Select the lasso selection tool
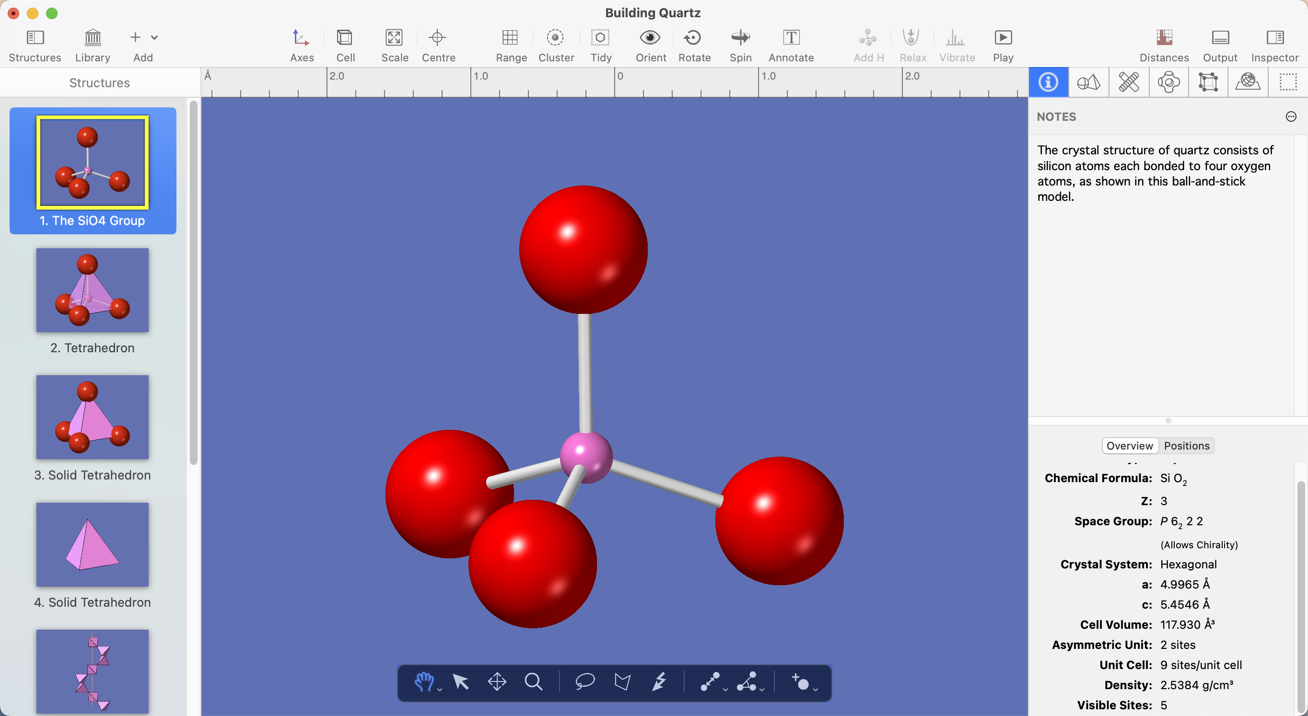Screen dimensions: 1308x716 (585, 681)
